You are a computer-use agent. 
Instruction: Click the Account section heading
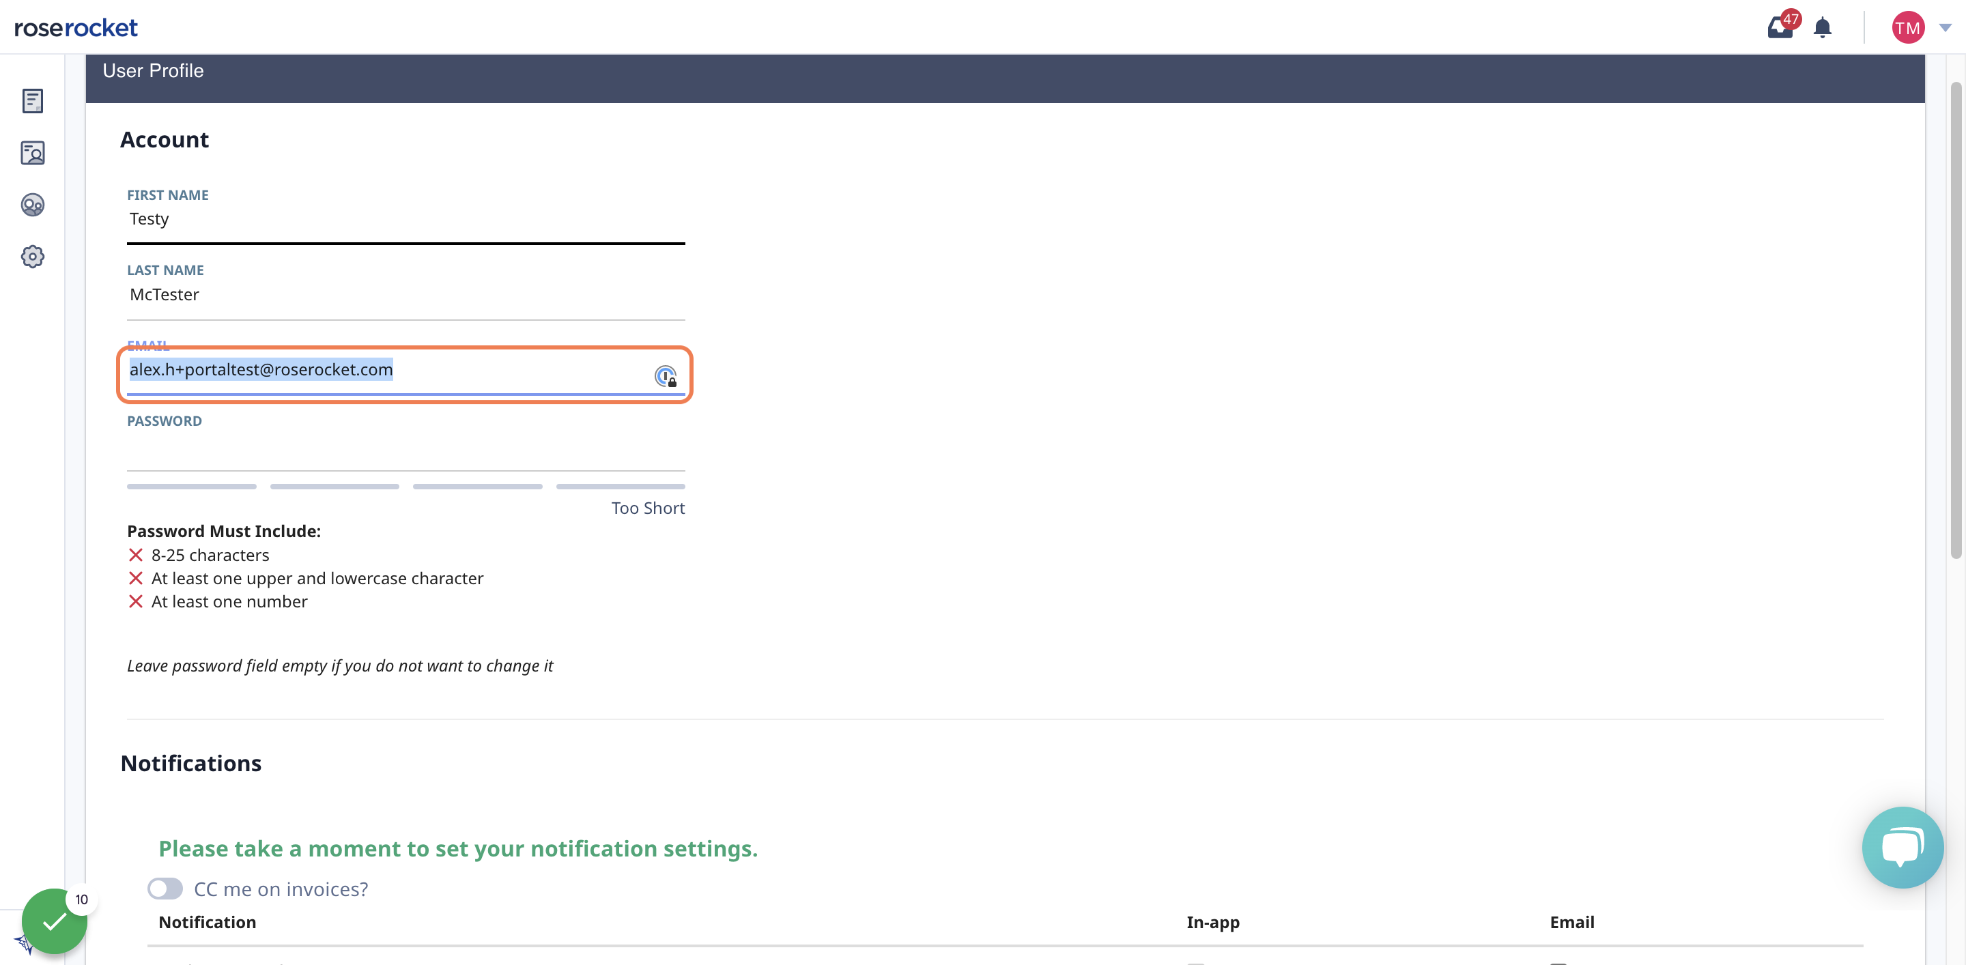(x=165, y=139)
